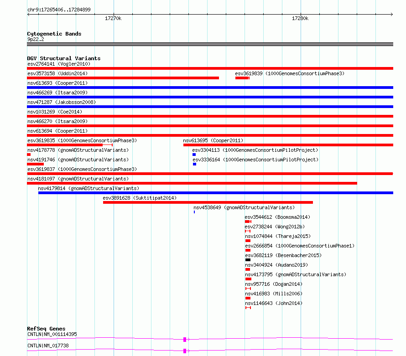The width and height of the screenshot is (406, 356).
Task: Select the esv3573158 (Uddin2014) red bar
Action: coord(123,78)
